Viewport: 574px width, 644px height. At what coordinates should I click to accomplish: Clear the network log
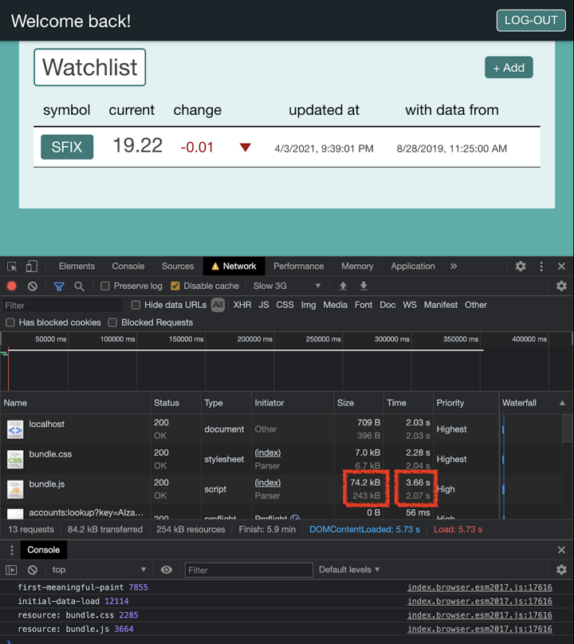pos(32,286)
